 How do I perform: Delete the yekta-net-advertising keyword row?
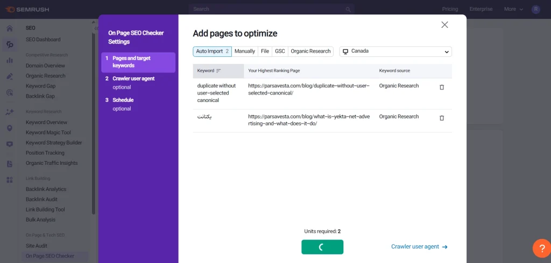click(x=442, y=118)
